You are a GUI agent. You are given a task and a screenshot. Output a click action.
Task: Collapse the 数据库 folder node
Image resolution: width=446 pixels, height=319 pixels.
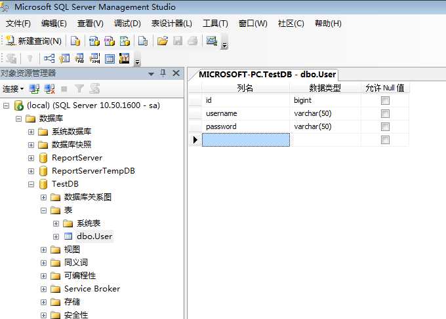[x=19, y=119]
